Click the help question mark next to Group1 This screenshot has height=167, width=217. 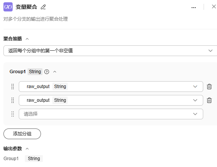point(47,72)
